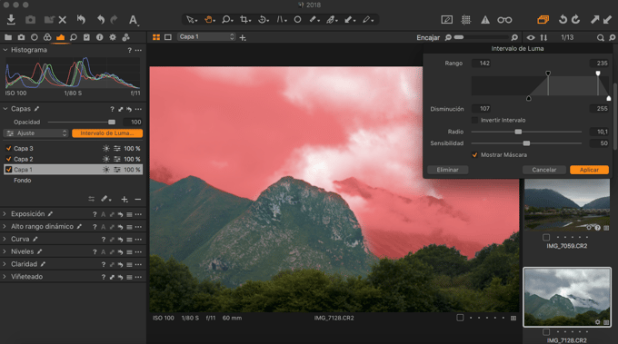Collapse the Capas panel
This screenshot has width=618, height=344.
coord(5,109)
